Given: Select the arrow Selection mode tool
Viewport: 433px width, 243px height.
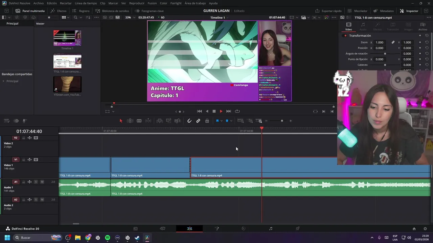Looking at the screenshot, I should pyautogui.click(x=121, y=121).
